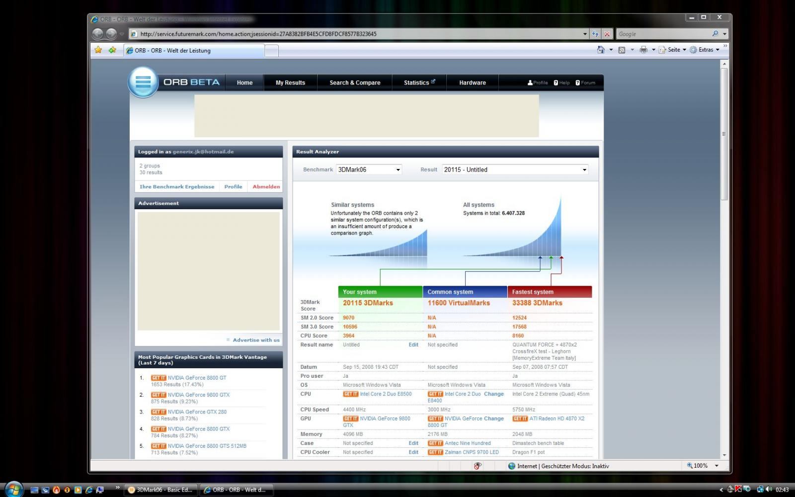Click Edit link for Result name

point(413,344)
